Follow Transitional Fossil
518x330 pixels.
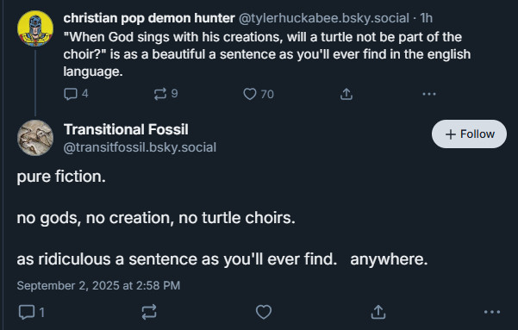(469, 134)
